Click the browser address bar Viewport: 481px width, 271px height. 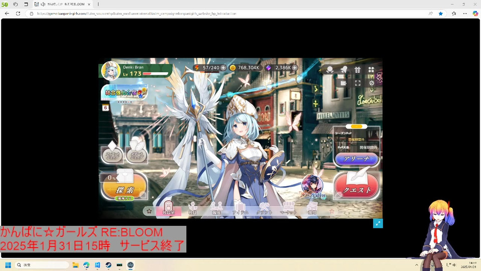tap(227, 14)
